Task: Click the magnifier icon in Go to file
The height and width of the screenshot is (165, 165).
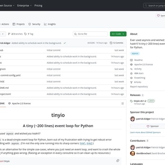Action: click(75, 34)
